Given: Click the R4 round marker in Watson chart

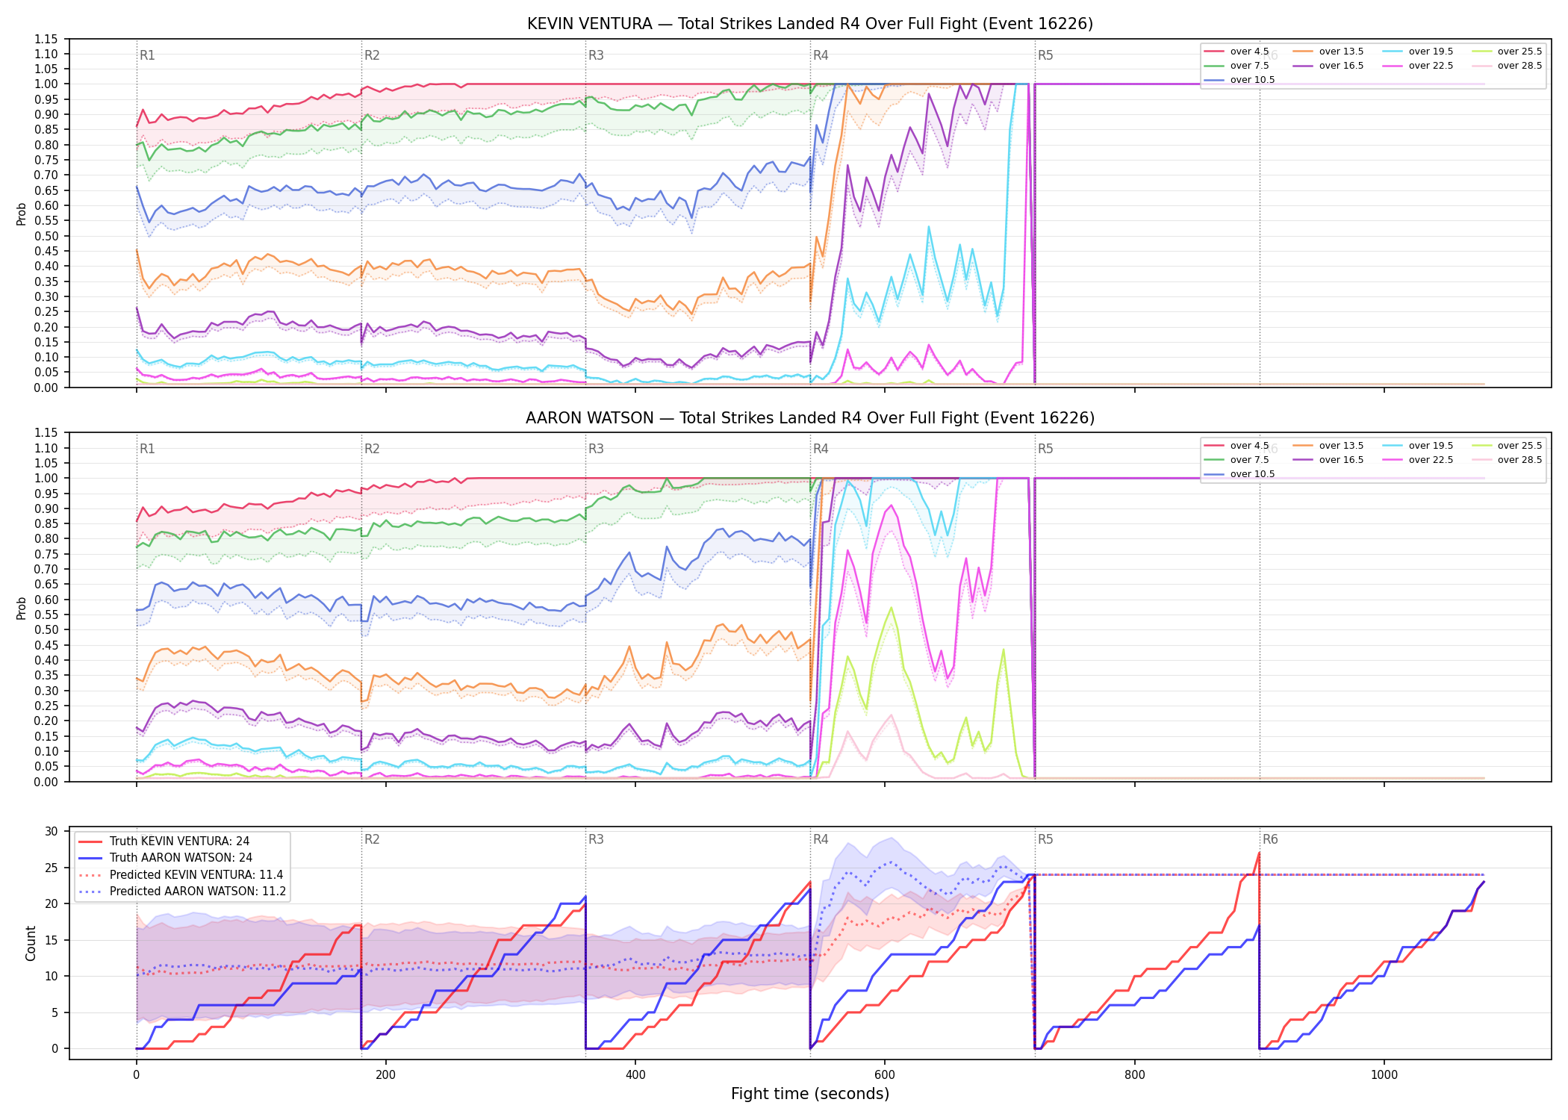Looking at the screenshot, I should click(821, 449).
